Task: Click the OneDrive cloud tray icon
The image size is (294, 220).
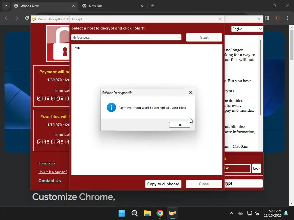Action: [x=241, y=213]
